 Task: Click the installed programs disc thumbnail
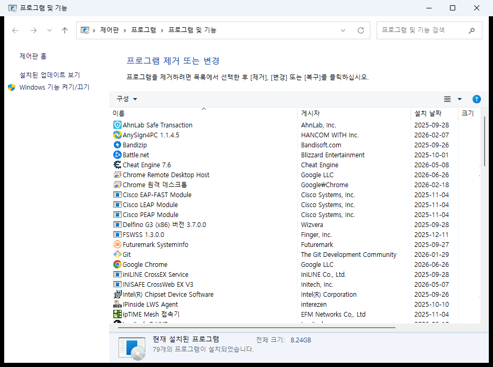[132, 348]
